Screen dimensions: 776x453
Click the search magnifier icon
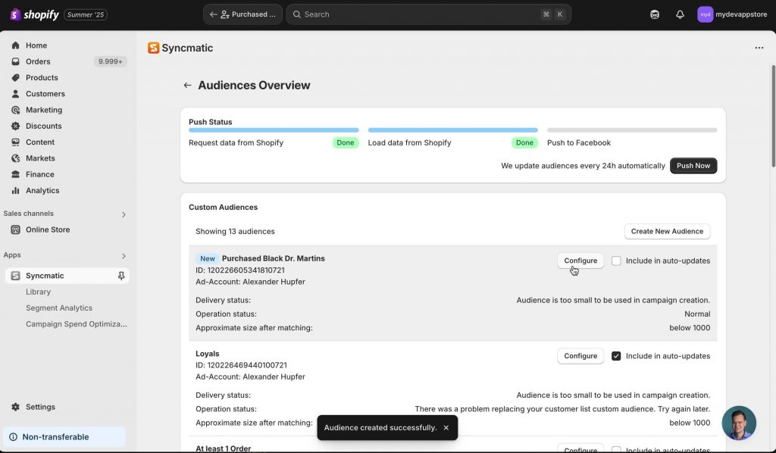[296, 14]
